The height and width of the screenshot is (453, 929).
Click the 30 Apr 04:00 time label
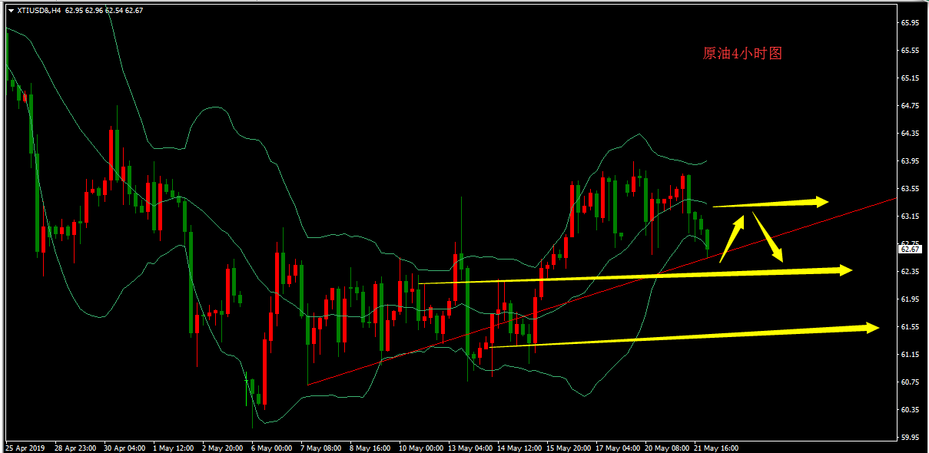[x=123, y=448]
